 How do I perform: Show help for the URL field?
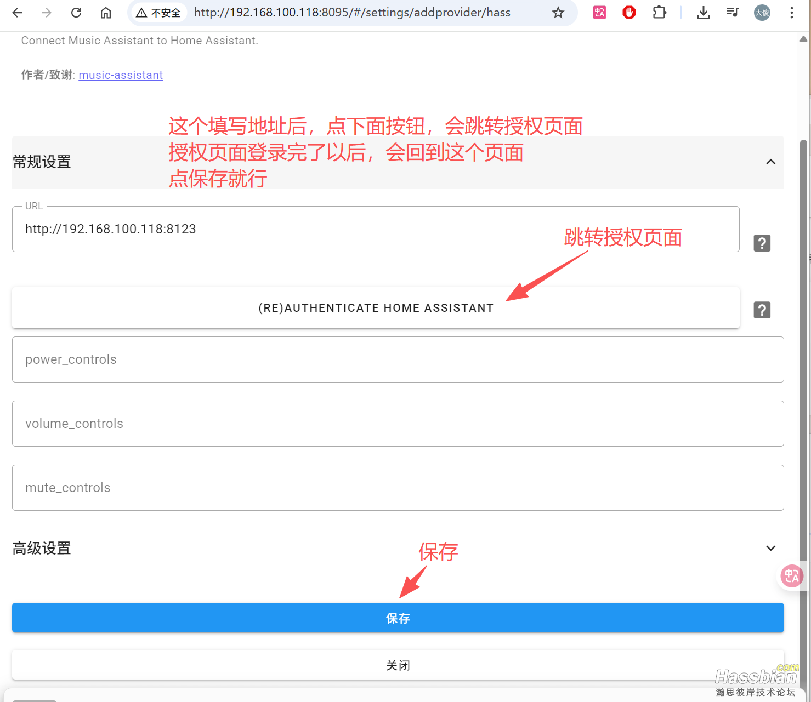coord(762,243)
